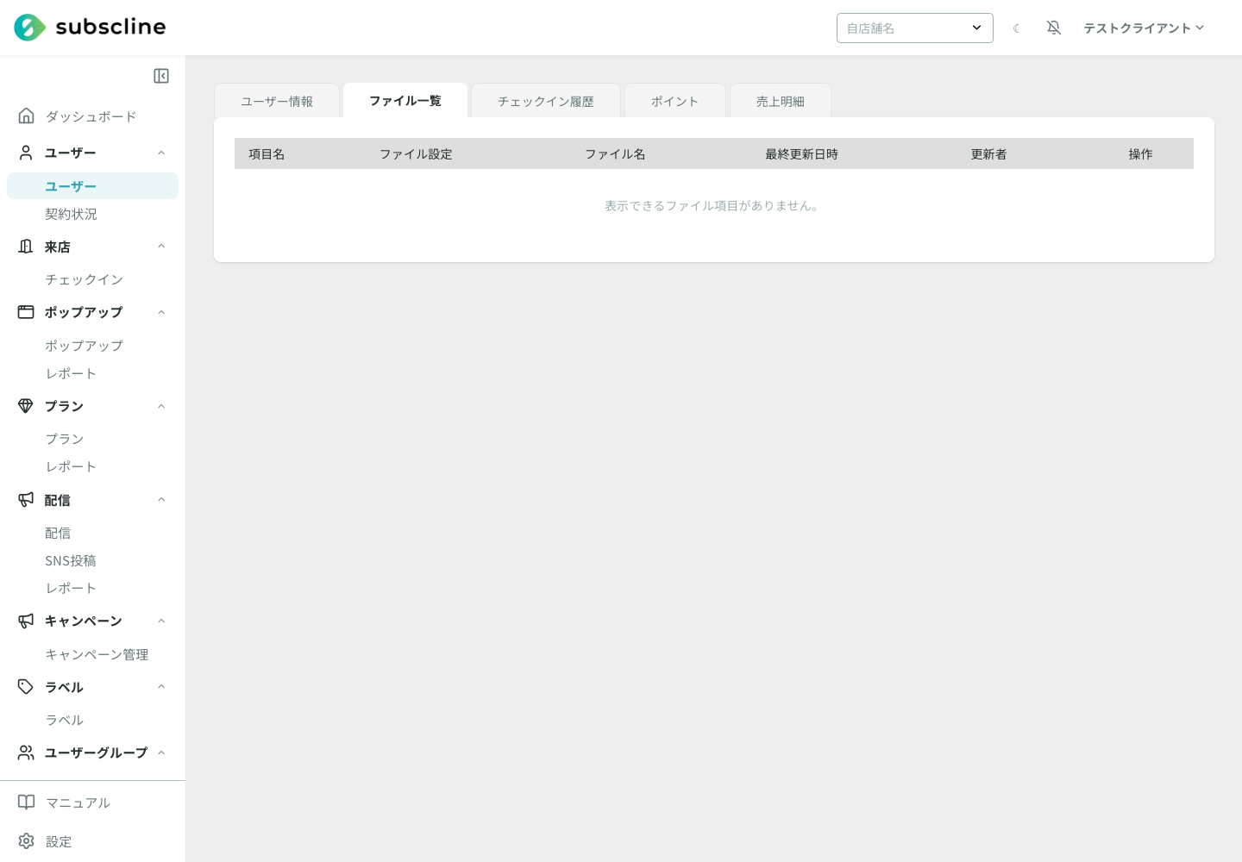
Task: Open チェックイン in the sidebar
Action: [84, 279]
